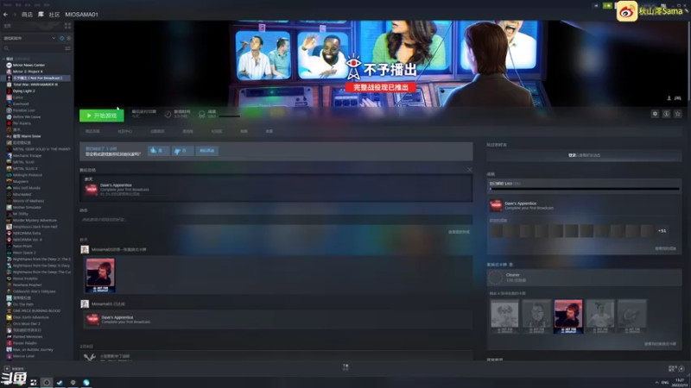Dismiss the post-game summary panel

coord(469,169)
